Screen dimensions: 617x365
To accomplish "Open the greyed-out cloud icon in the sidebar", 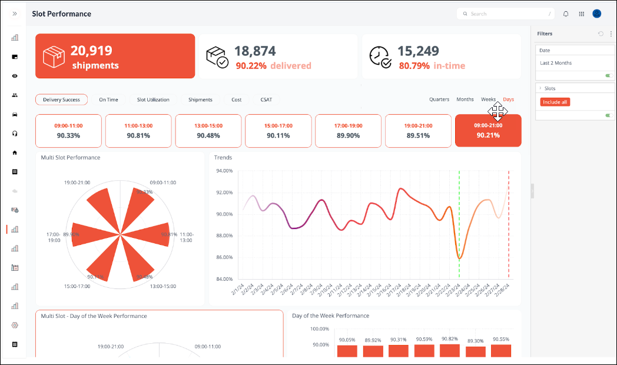I will pos(15,191).
